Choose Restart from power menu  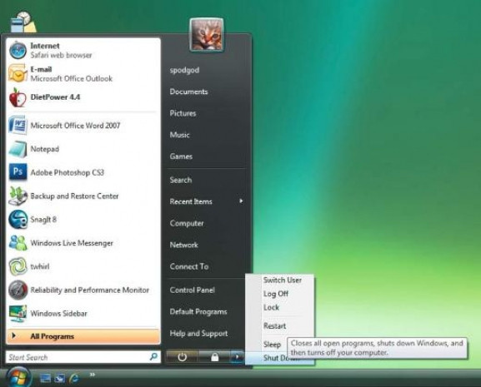pos(274,325)
